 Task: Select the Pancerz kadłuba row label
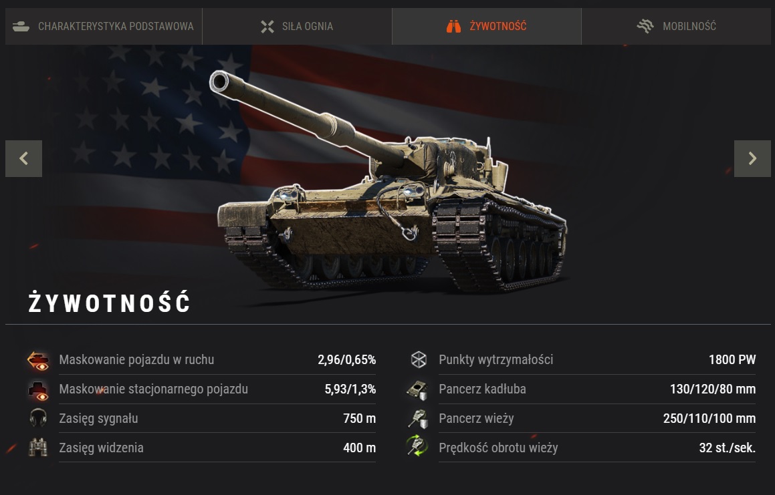(x=482, y=389)
